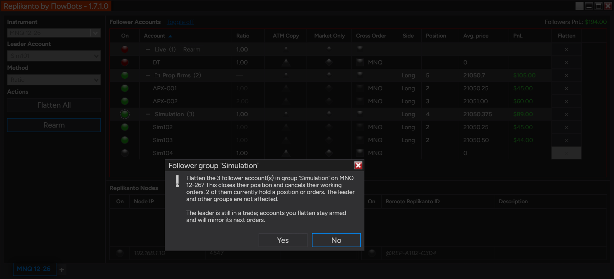This screenshot has width=614, height=279.
Task: Click the flatten X for Sim102
Action: (566, 127)
